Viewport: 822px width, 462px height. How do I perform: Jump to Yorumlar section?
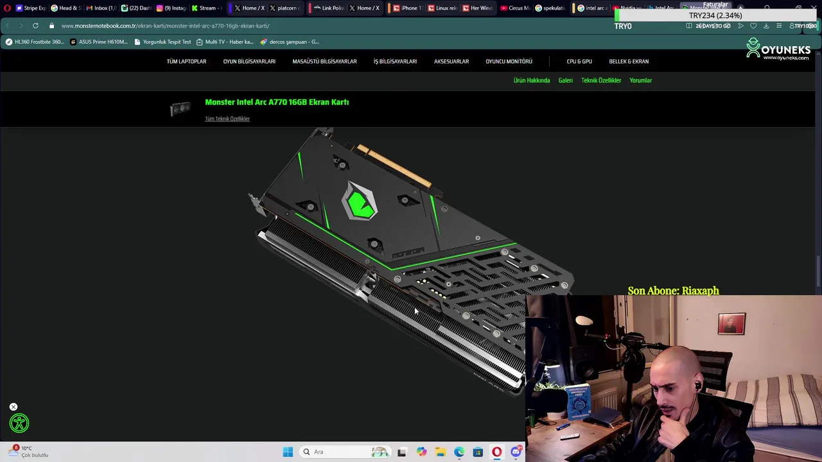pos(640,80)
